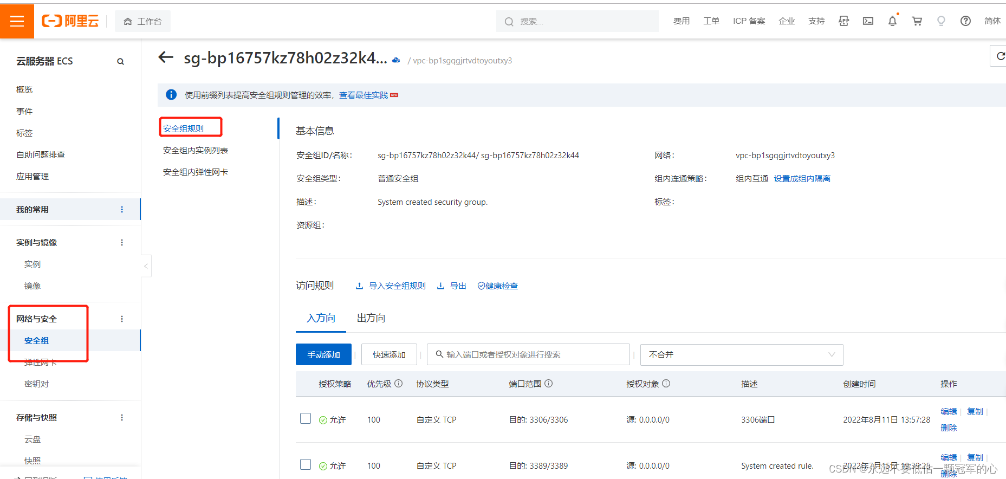Click the refresh button at top right
The image size is (1006, 479).
coord(999,56)
